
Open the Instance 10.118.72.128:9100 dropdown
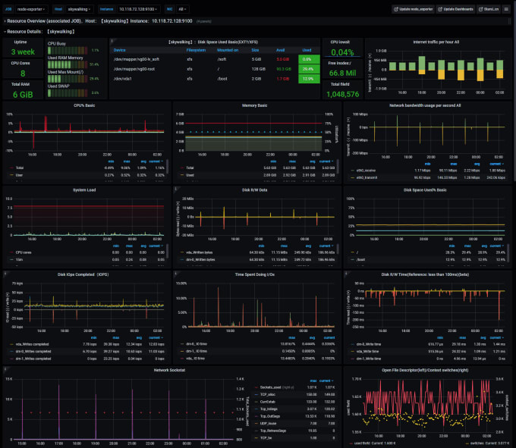click(x=137, y=9)
